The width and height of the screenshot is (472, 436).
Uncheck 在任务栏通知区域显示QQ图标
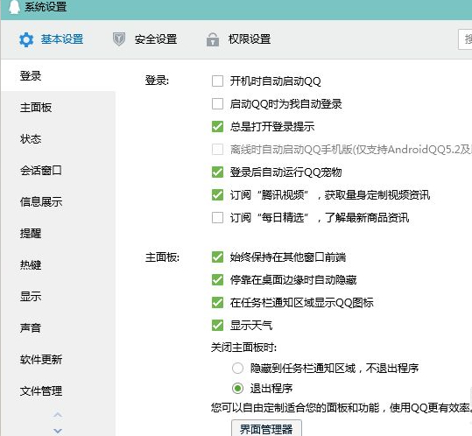coord(217,303)
